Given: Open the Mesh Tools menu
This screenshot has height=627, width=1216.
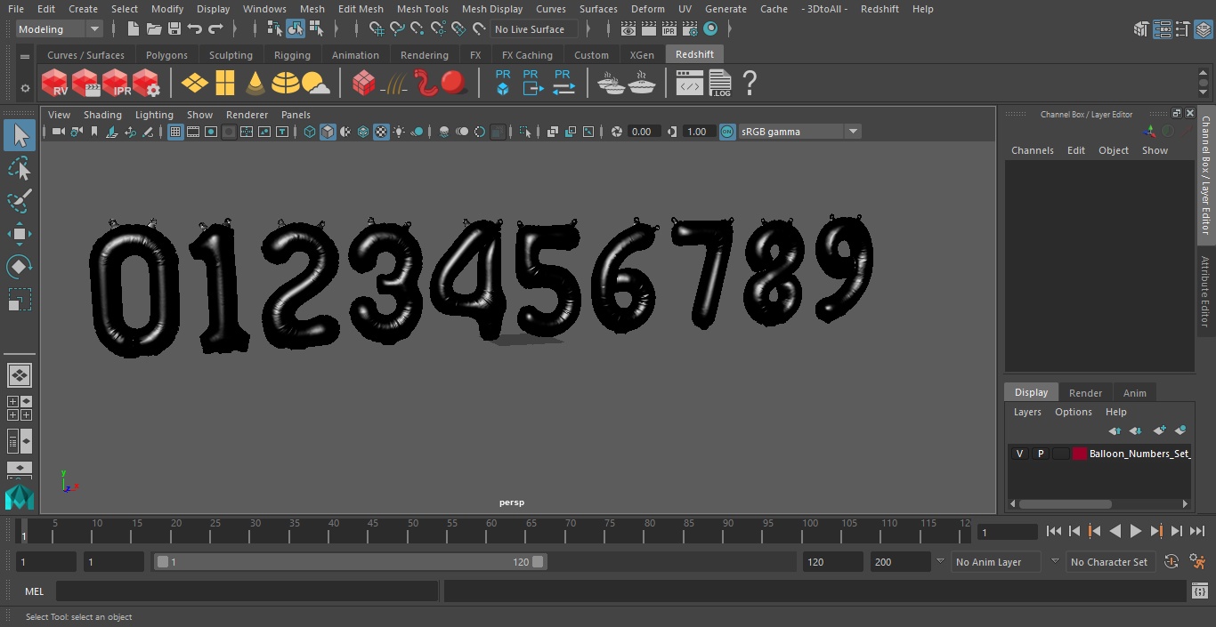Looking at the screenshot, I should tap(422, 9).
